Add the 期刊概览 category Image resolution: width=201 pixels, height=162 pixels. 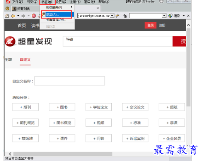[26, 123]
